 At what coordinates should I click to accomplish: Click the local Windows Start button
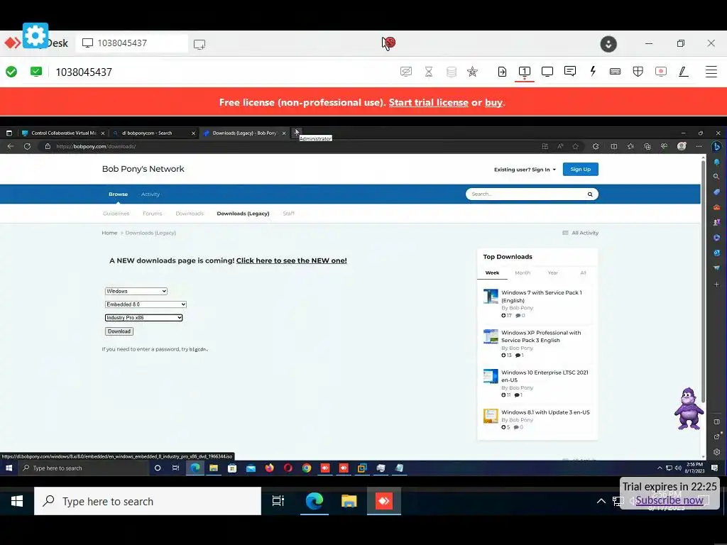[x=17, y=501]
